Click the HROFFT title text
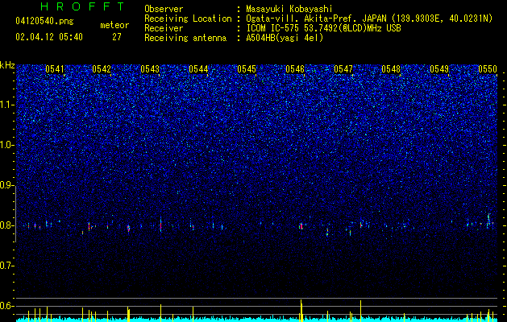This screenshot has height=322, width=507. [82, 6]
